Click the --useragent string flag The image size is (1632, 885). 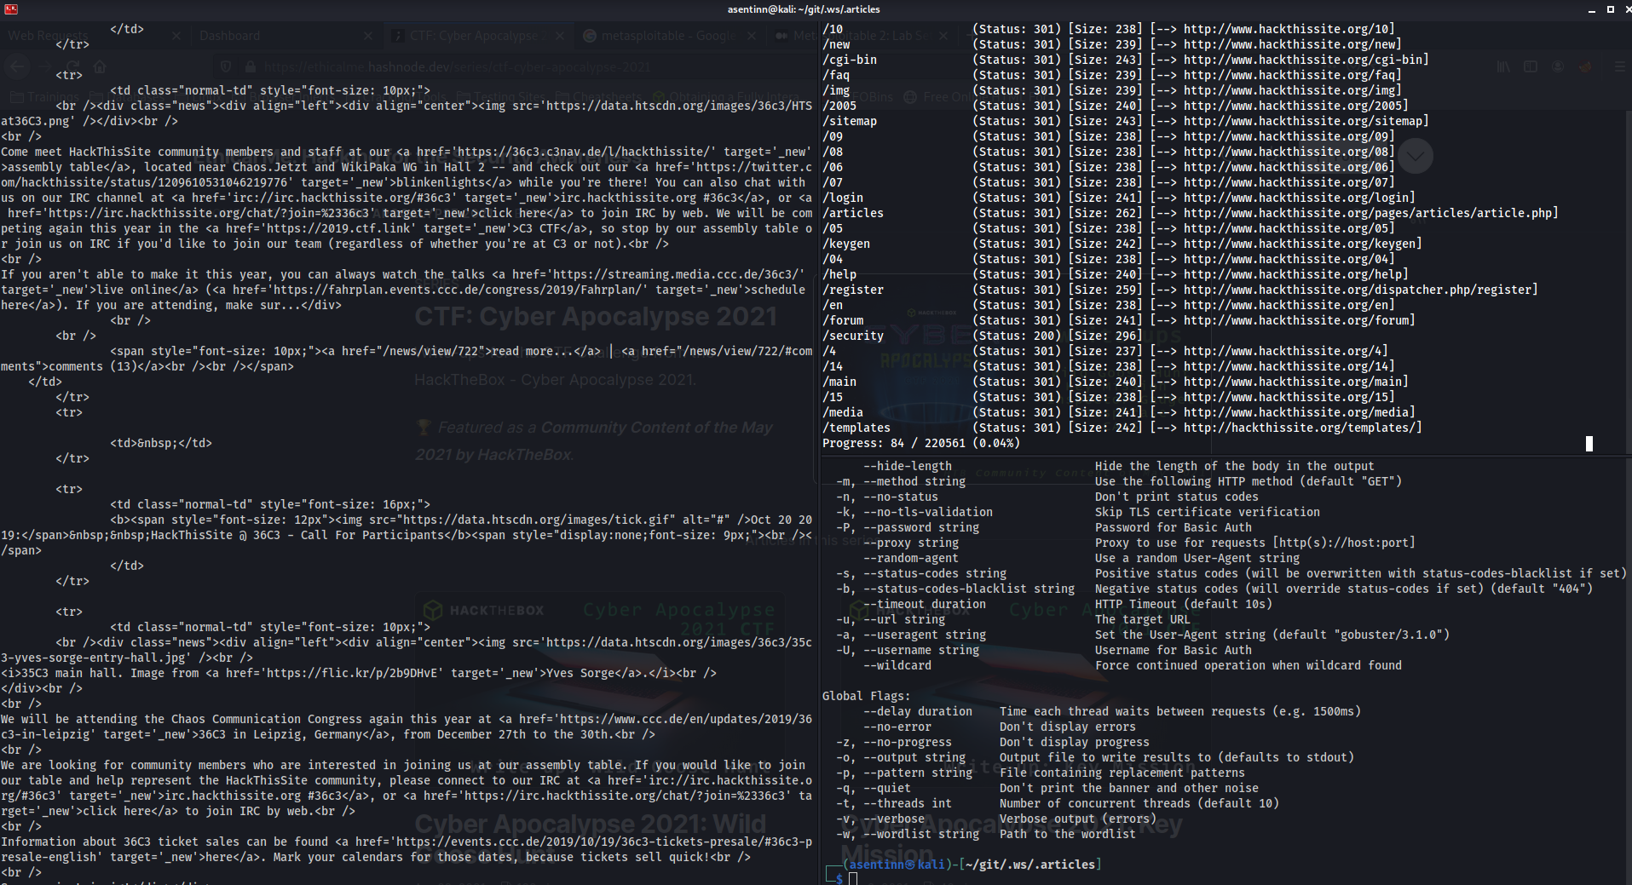pyautogui.click(x=924, y=635)
